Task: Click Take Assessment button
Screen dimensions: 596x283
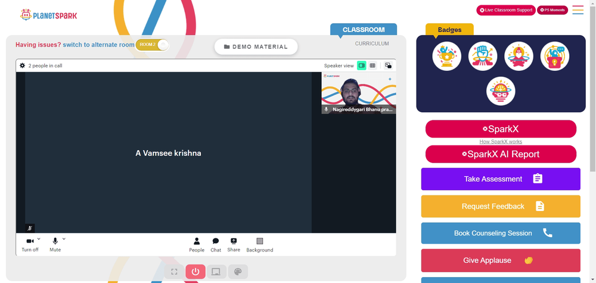Action: (501, 179)
